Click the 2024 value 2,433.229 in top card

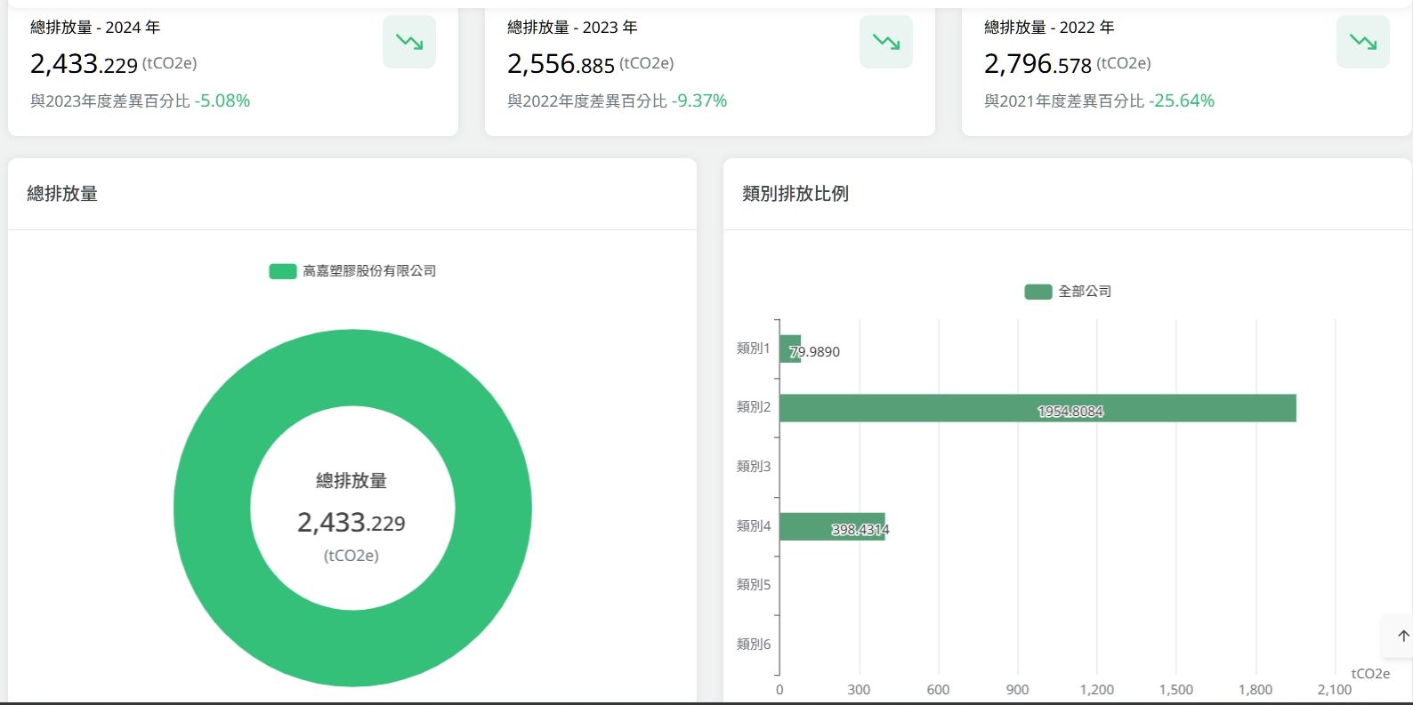(84, 64)
